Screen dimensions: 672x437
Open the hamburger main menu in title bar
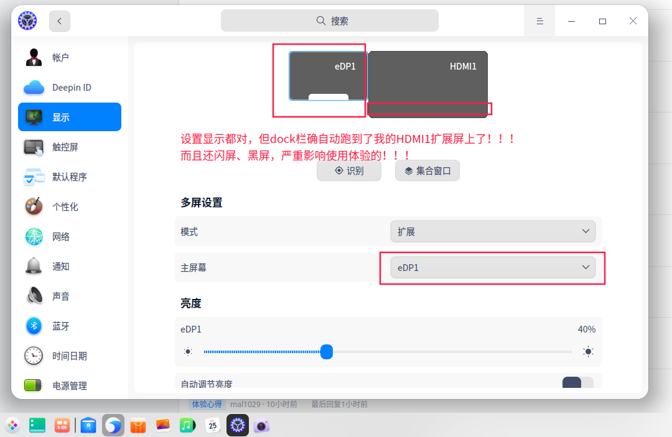pos(539,21)
